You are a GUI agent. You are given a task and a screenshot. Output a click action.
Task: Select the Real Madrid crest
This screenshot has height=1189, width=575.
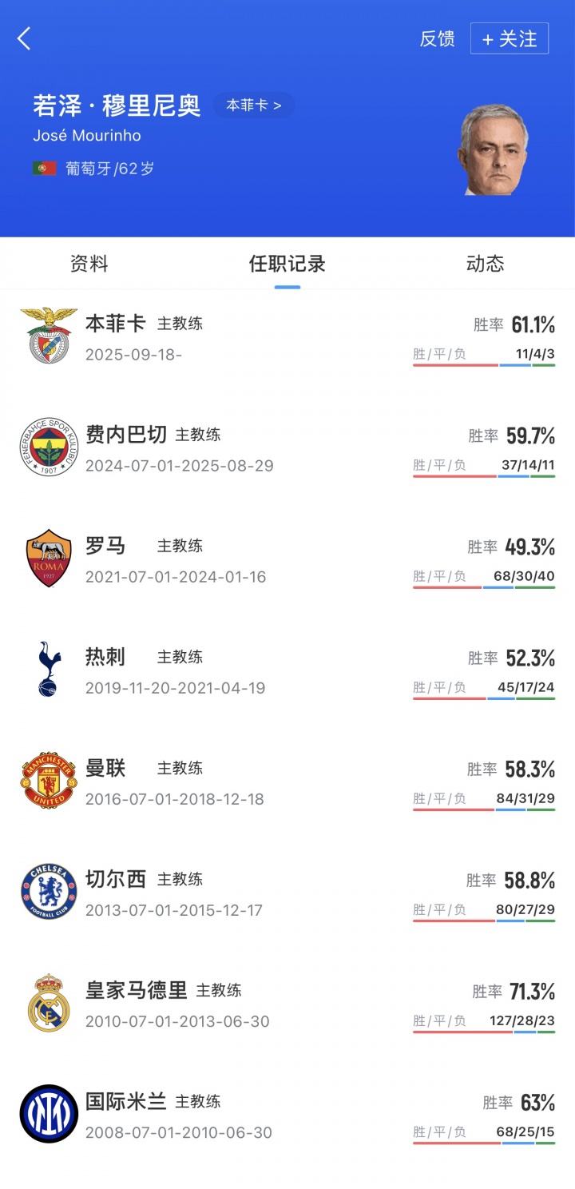point(49,1002)
